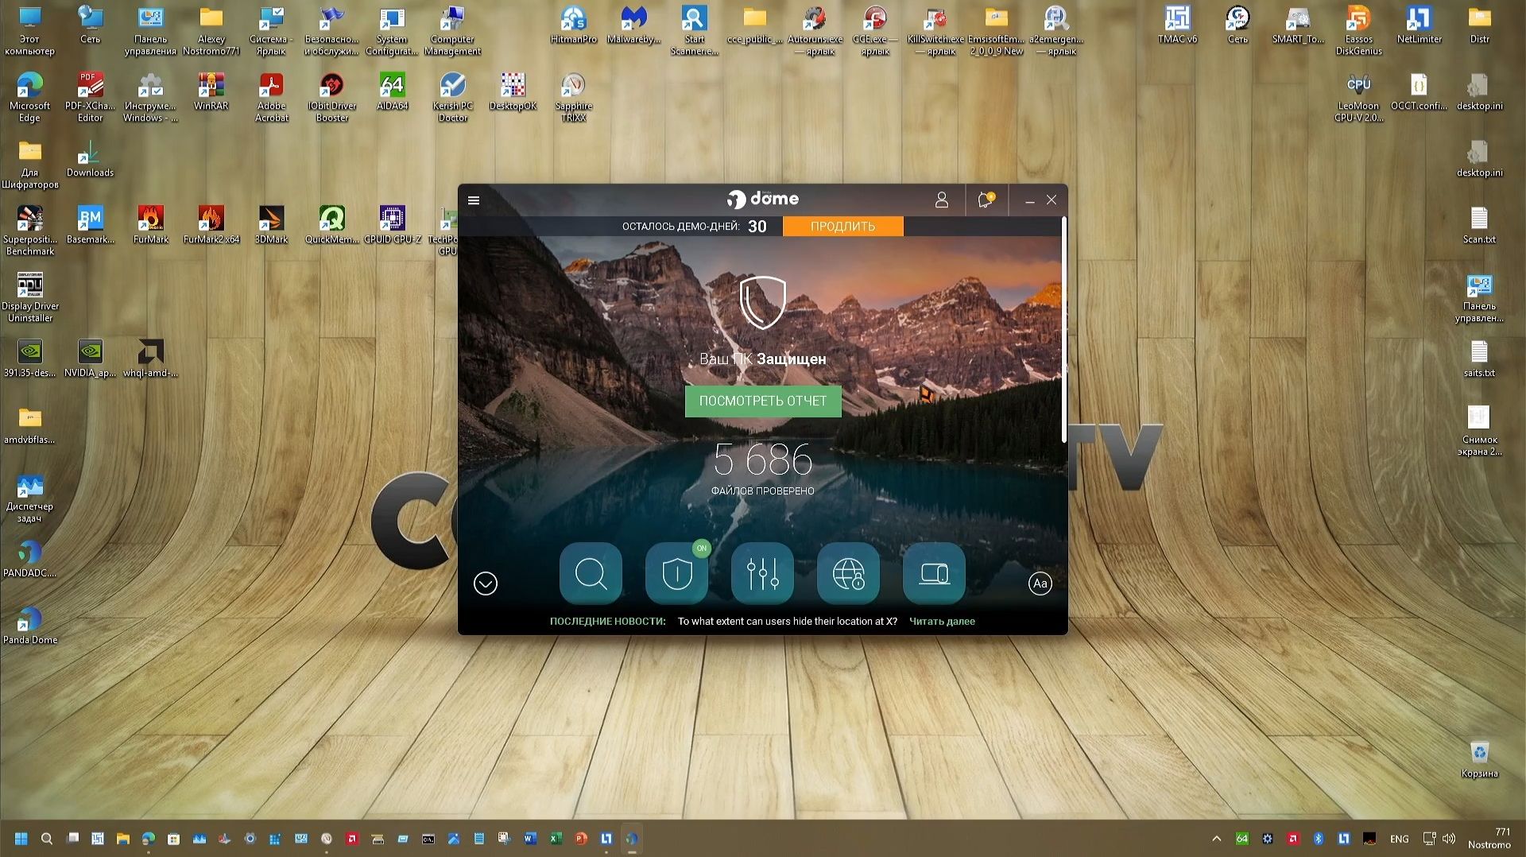Select the AIDA64 desktop icon
The width and height of the screenshot is (1526, 857).
(392, 91)
